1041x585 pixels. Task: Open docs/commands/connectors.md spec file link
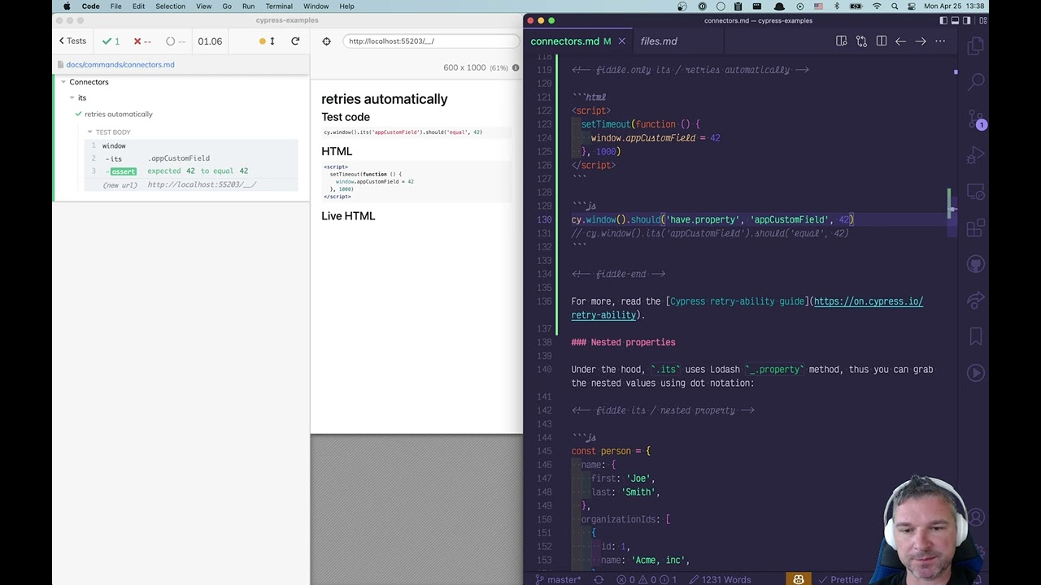pos(120,64)
